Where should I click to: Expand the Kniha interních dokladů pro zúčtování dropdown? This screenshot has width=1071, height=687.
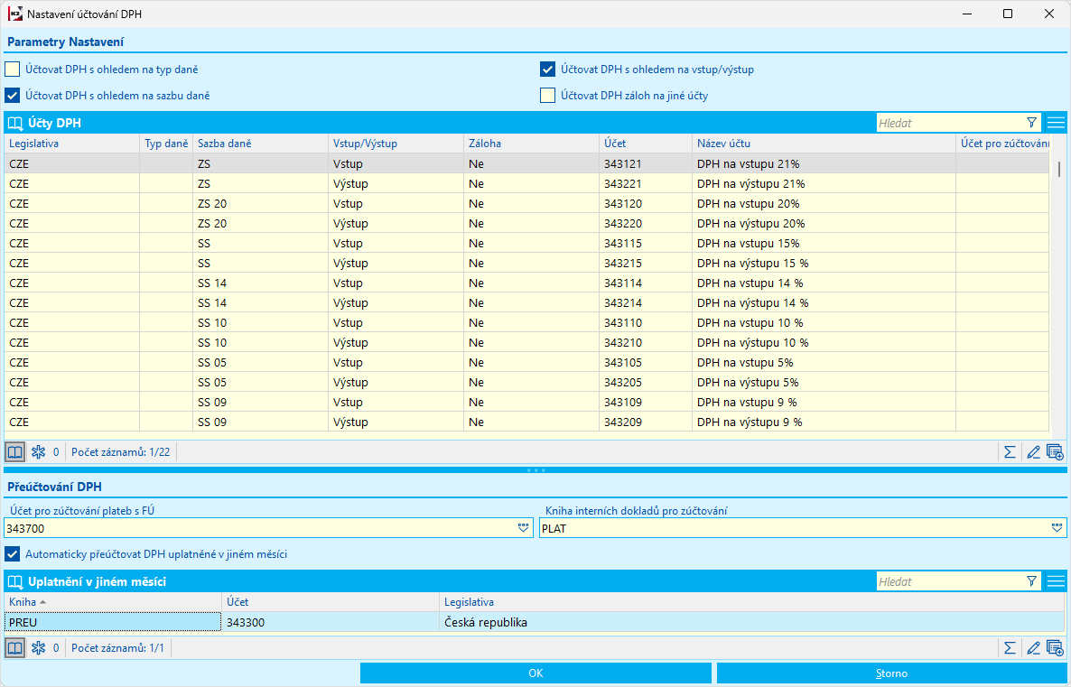click(x=1057, y=528)
